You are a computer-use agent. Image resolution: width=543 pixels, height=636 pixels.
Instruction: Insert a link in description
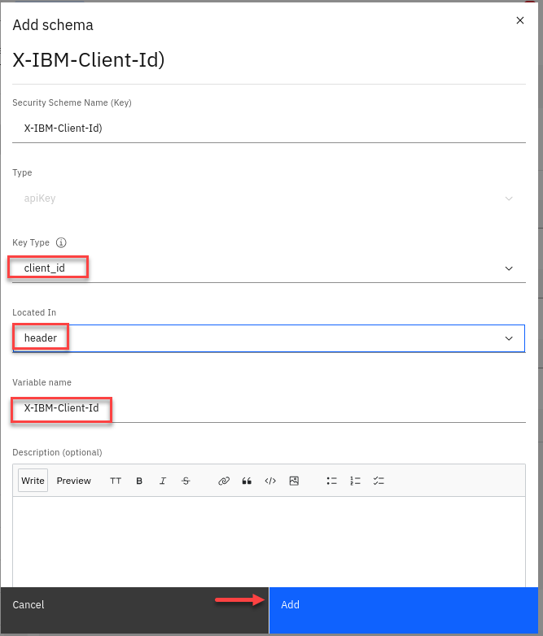(224, 481)
